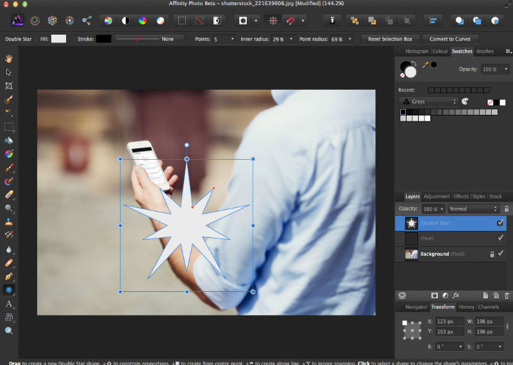Select the Zoom magnifier tool
This screenshot has width=513, height=365.
(9, 330)
